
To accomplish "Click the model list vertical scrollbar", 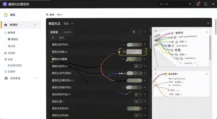I will point(151,42).
